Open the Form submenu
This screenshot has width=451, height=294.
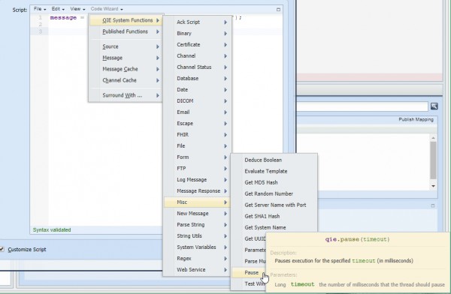pyautogui.click(x=197, y=157)
